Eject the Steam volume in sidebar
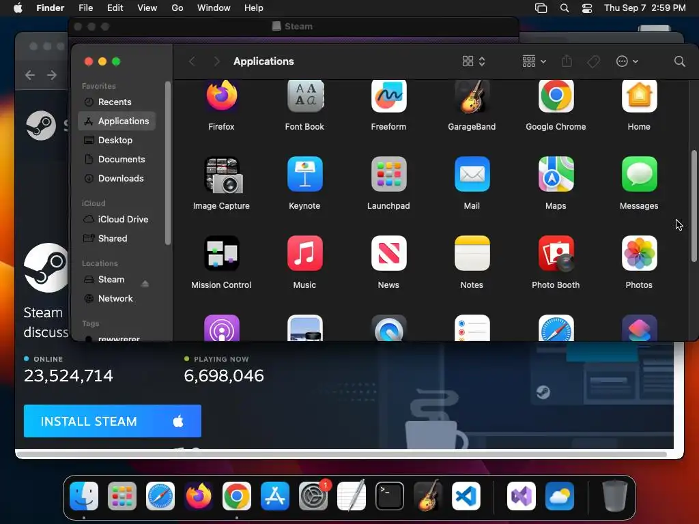Viewport: 699px width, 524px height. coord(145,284)
